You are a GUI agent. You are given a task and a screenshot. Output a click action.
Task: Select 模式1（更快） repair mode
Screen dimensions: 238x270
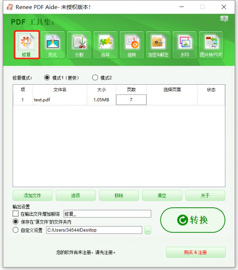47,78
